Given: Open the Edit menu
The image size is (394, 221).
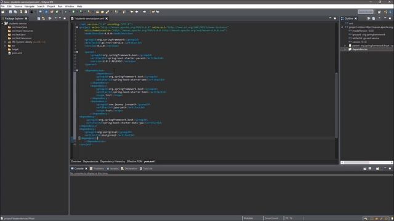Looking at the screenshot, I should click(x=9, y=6).
